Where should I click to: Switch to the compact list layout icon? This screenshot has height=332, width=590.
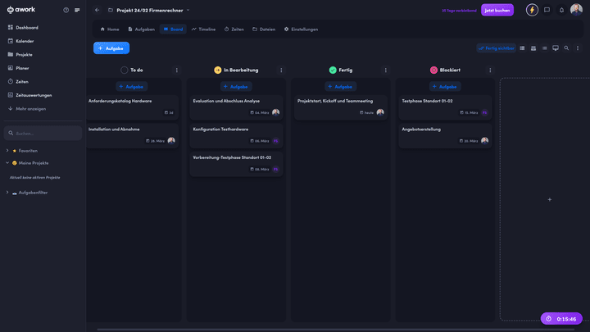pos(544,48)
